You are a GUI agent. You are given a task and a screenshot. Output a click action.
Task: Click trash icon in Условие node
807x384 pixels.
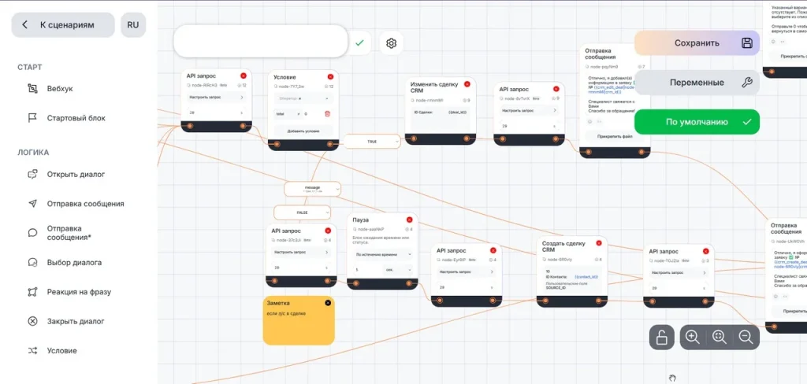[x=328, y=114]
